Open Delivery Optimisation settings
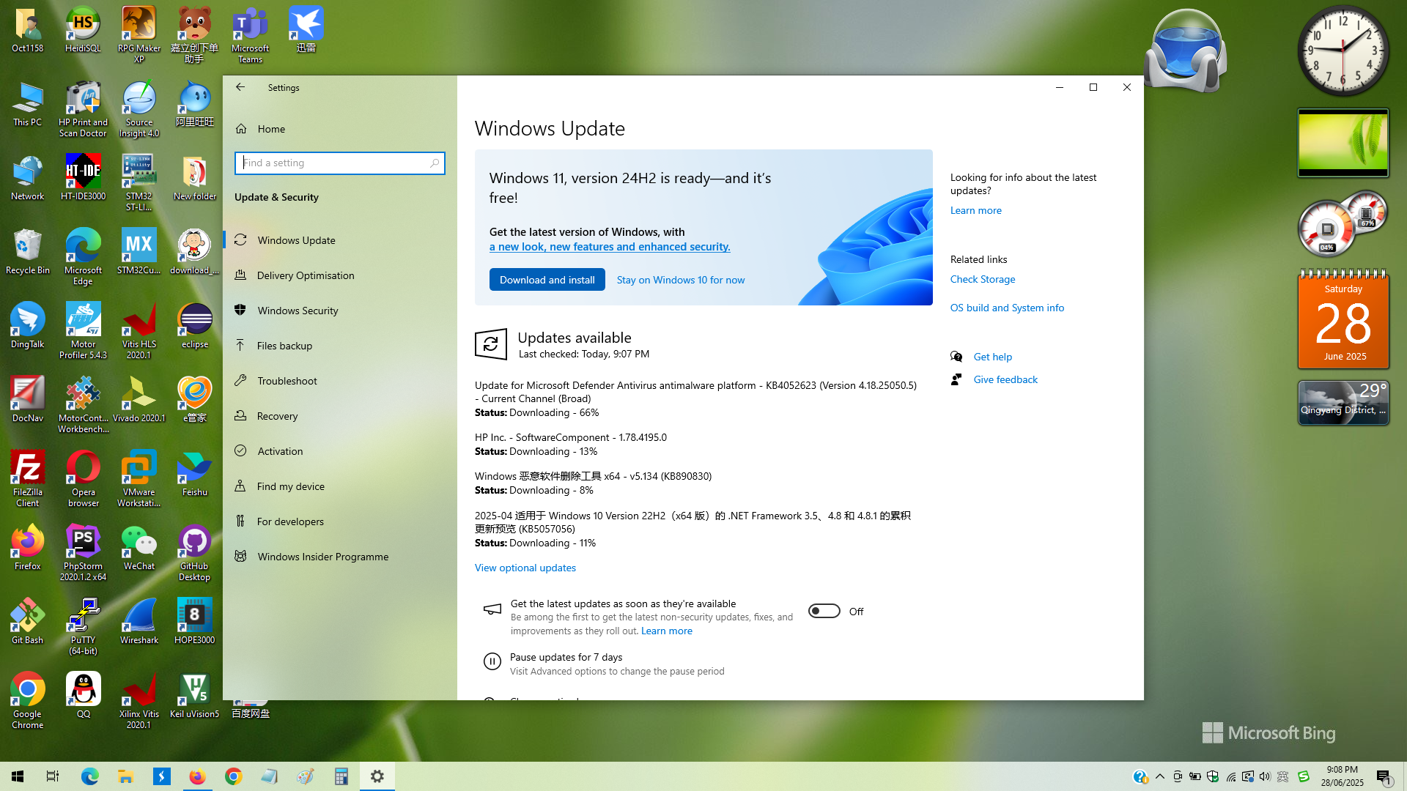Screen dimensions: 1407x791 340,275
